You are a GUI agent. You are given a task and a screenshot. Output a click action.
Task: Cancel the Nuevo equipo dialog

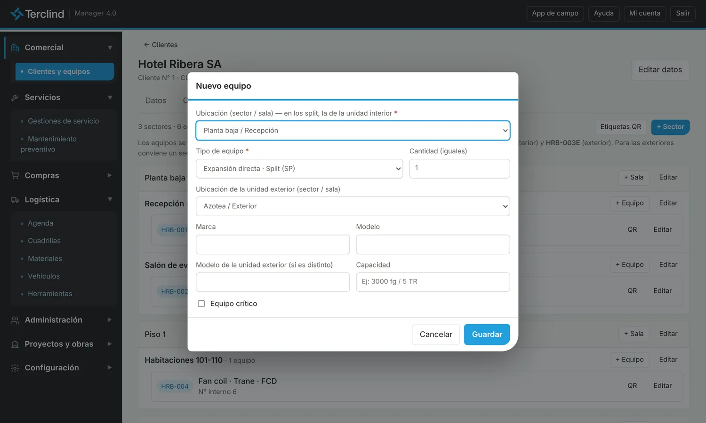tap(436, 335)
